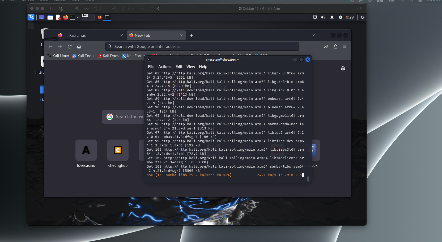Pause the virtual machine
Viewport: 442px width, 242px height.
[52, 8]
